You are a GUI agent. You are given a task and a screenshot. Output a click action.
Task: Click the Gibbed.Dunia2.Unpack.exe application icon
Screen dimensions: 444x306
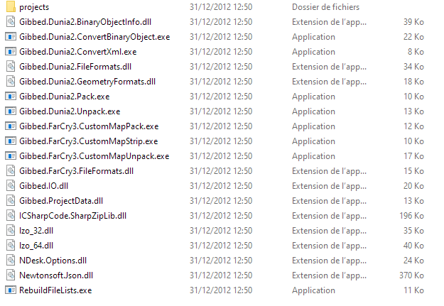click(x=11, y=111)
